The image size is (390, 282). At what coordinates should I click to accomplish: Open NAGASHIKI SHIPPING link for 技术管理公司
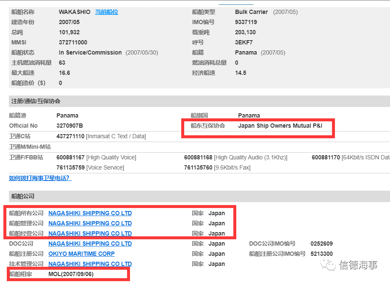[x=90, y=264]
